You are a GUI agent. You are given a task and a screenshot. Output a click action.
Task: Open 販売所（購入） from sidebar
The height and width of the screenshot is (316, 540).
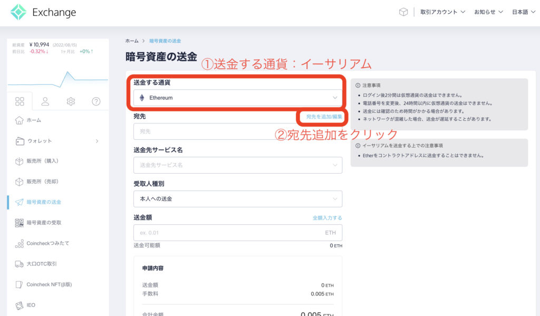pos(42,161)
